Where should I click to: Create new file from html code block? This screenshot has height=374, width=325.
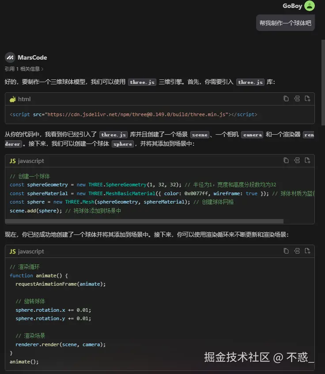click(x=307, y=98)
